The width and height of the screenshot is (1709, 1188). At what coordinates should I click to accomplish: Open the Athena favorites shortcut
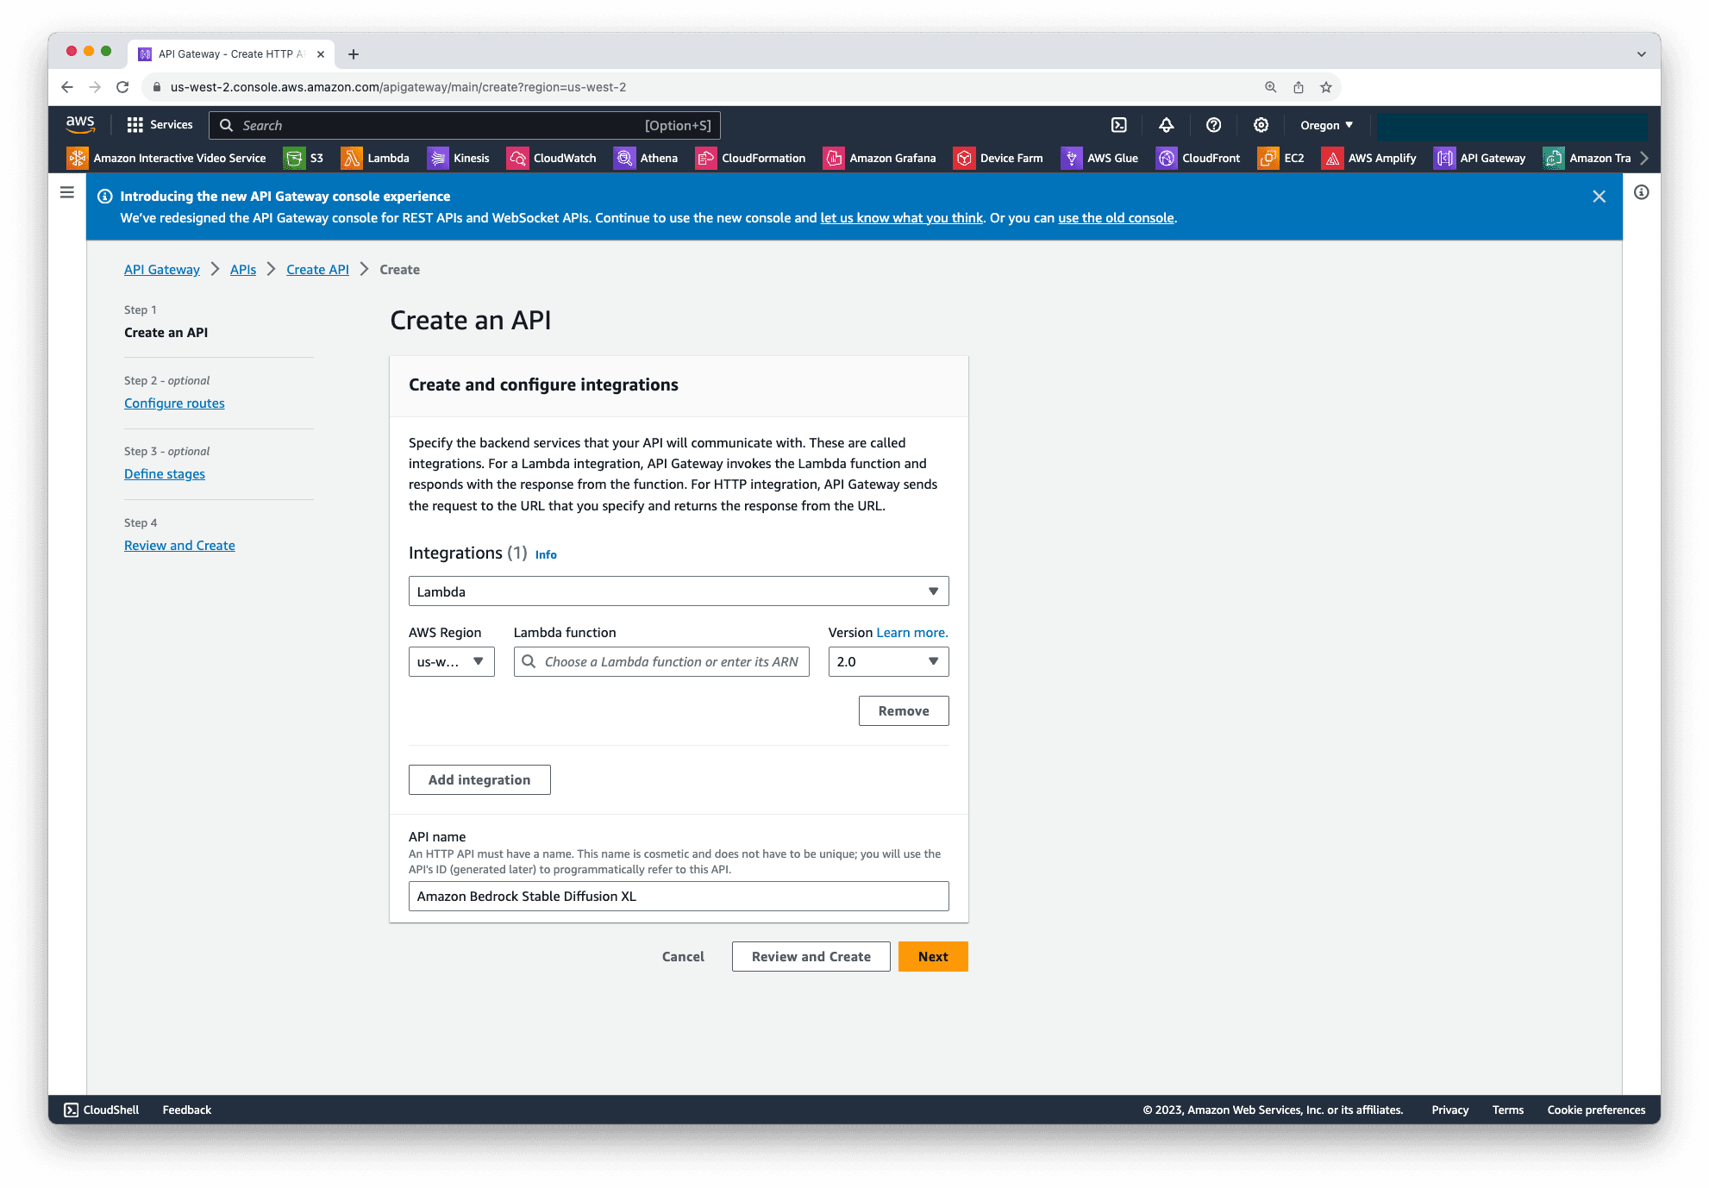(x=646, y=158)
